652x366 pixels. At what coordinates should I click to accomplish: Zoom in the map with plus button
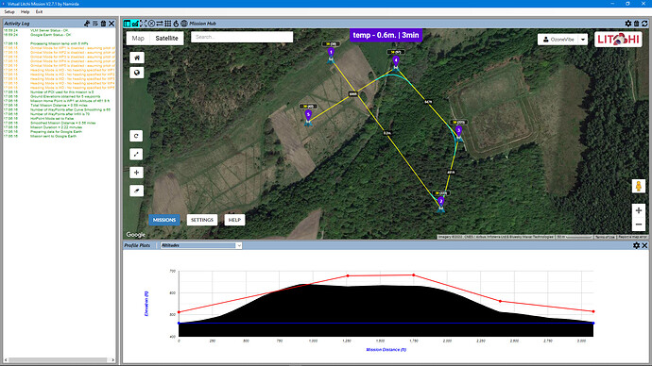[639, 210]
